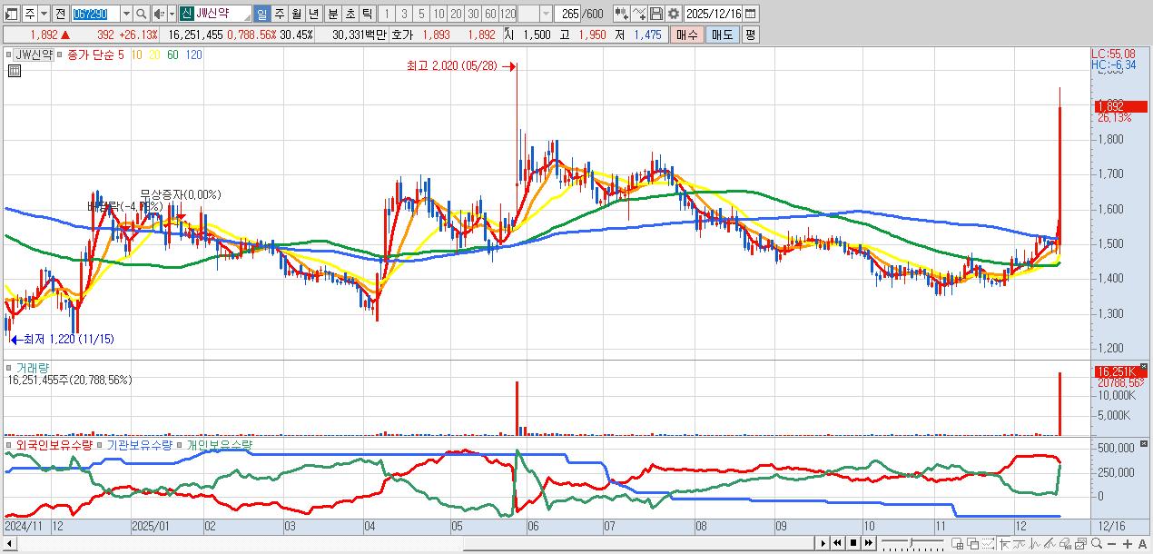Screen dimensions: 1153x554
Task: Open chart settings gear icon
Action: [x=674, y=14]
